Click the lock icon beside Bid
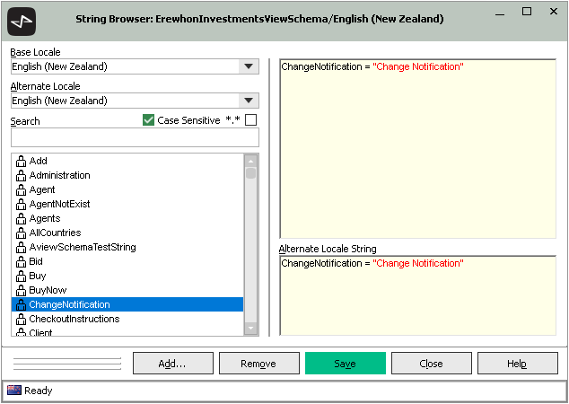Viewport: 569px width, 404px height. [x=22, y=261]
